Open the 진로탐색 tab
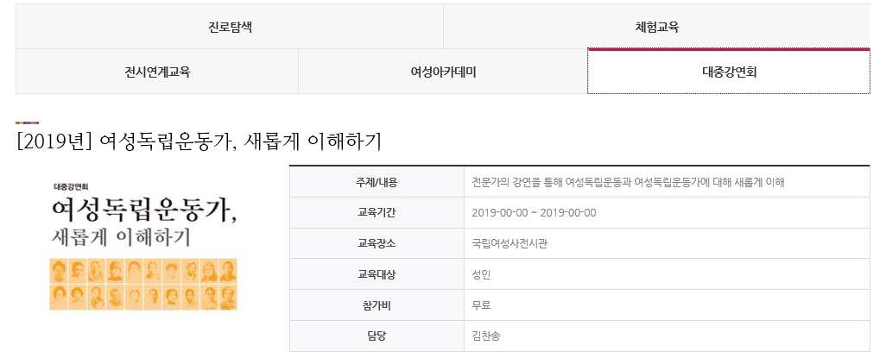Screen dimensions: 886x358 (230, 27)
